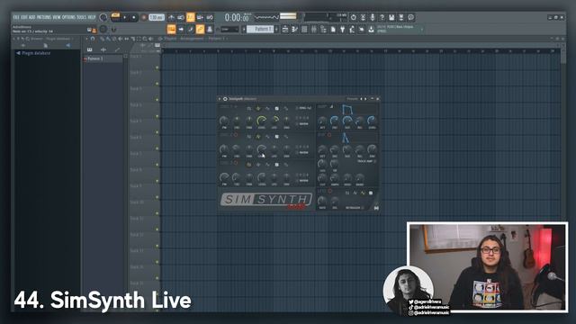Open the FILE menu

pyautogui.click(x=16, y=17)
